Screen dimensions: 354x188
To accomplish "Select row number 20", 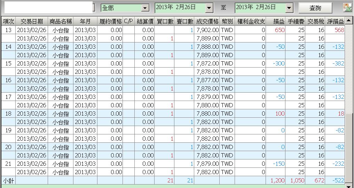I will click(8, 147).
